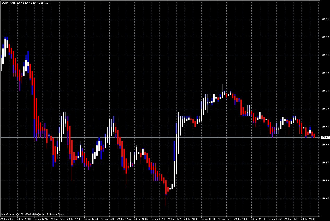
Task: Click the 156.95 price axis label
Action: coord(325,19)
